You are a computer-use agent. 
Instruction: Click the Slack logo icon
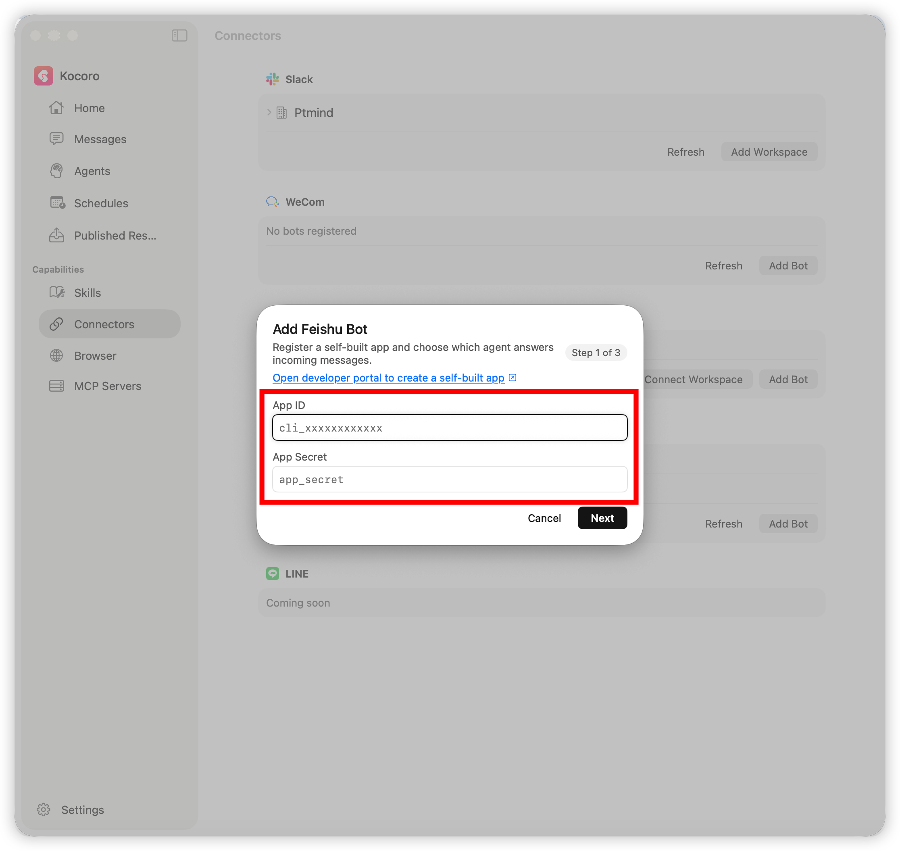point(273,79)
